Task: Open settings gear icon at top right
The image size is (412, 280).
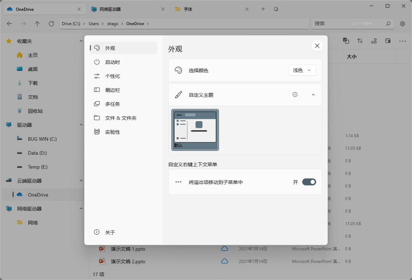Action: click(402, 24)
